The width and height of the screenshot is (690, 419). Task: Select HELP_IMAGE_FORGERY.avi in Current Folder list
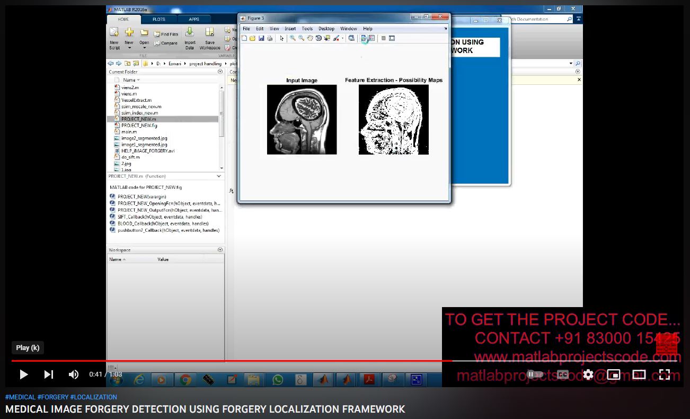pos(147,151)
